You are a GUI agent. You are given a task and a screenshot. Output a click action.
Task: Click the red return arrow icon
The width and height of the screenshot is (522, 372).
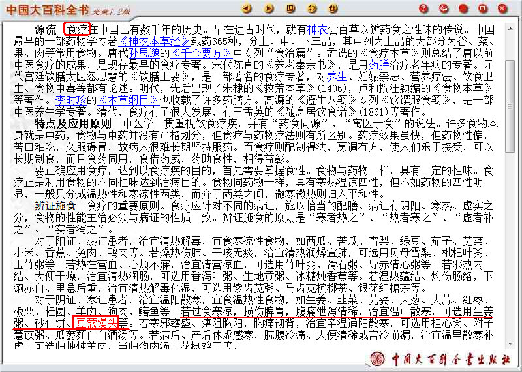[x=444, y=8]
